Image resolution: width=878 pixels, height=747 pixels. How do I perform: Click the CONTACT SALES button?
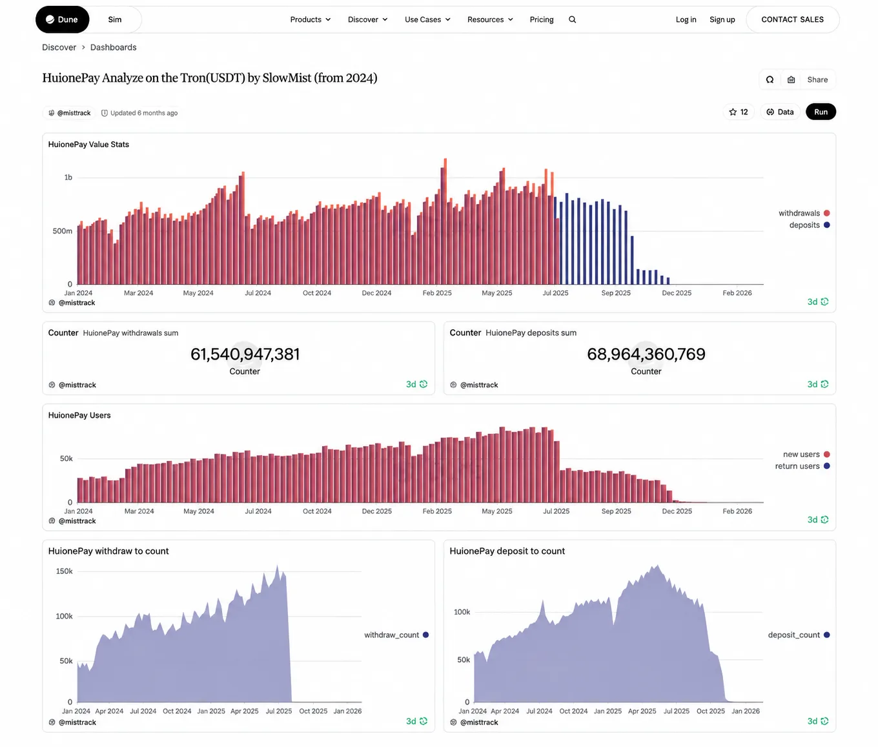(x=793, y=19)
